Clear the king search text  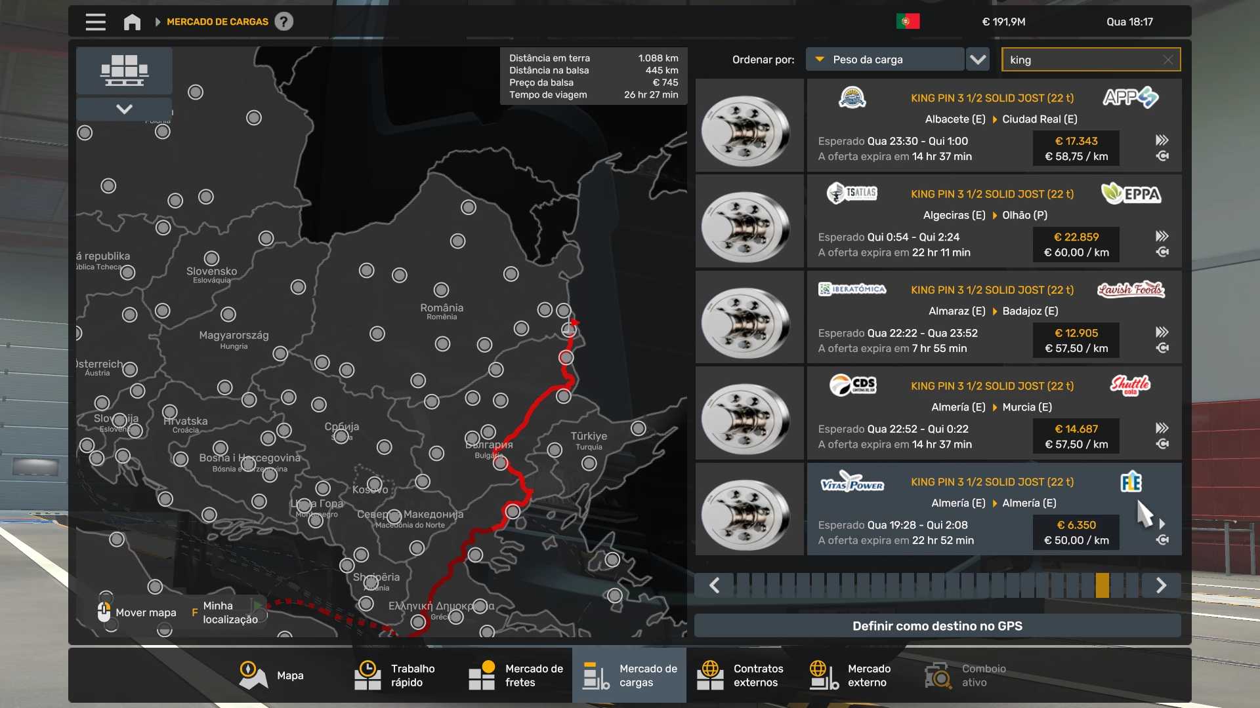coord(1168,60)
